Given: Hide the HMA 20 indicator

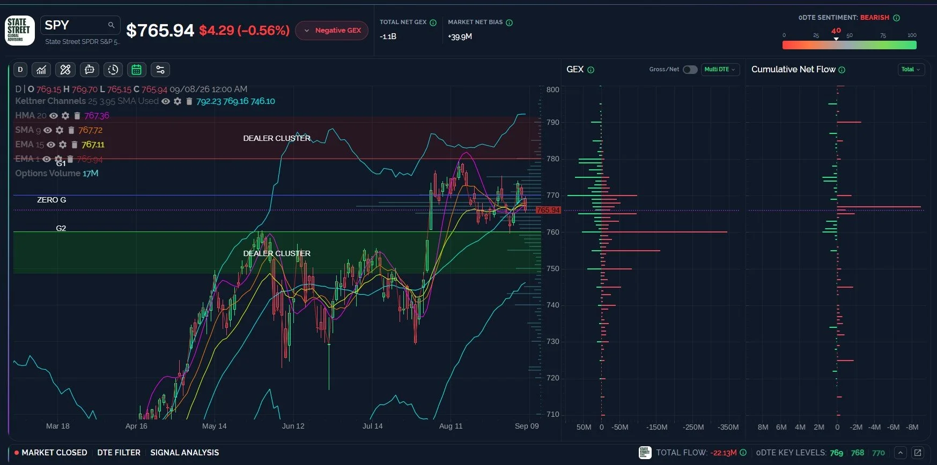Looking at the screenshot, I should click(x=54, y=116).
